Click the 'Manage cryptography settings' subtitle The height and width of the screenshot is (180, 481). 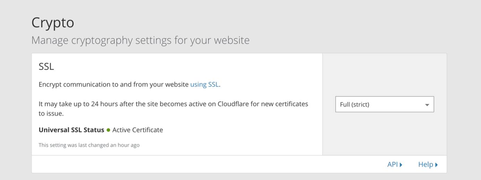(140, 40)
